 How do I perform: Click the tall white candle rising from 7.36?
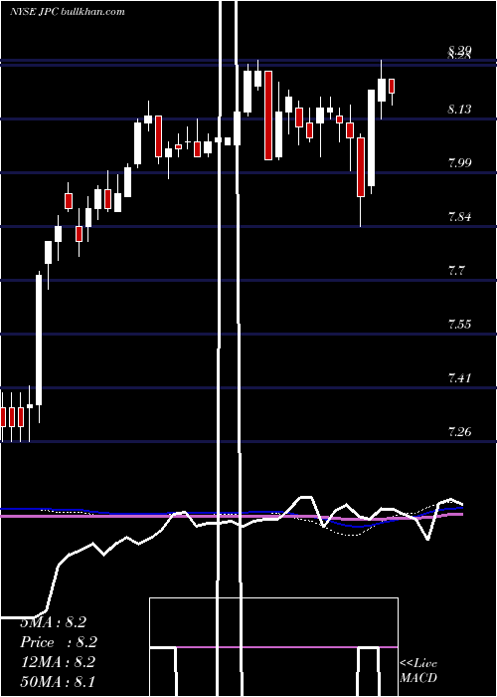(x=39, y=341)
